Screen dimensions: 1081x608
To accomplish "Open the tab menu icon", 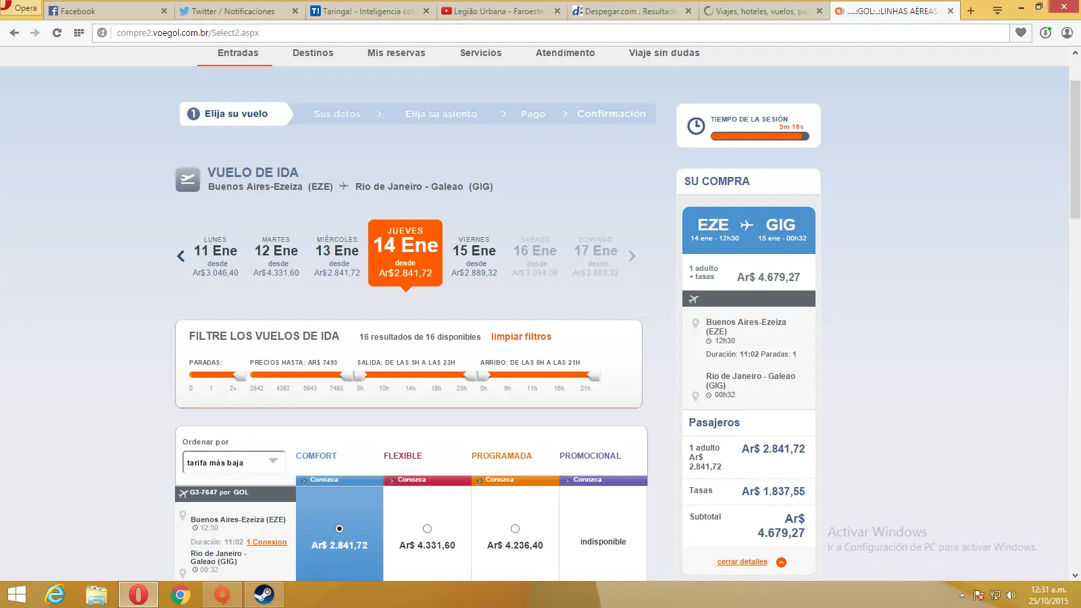I will click(x=997, y=11).
